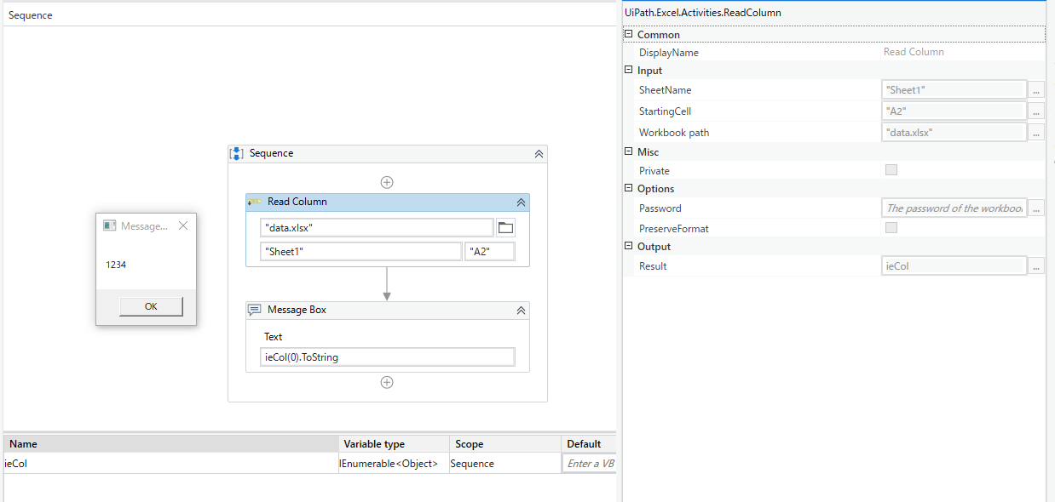Open the Result ellipsis editor in properties
Screen dimensions: 1055x502
click(x=1036, y=265)
